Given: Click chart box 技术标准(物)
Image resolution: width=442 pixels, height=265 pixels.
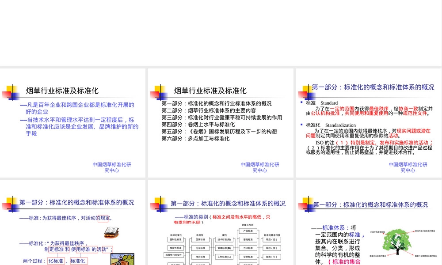Looking at the screenshot, I should (224, 240).
